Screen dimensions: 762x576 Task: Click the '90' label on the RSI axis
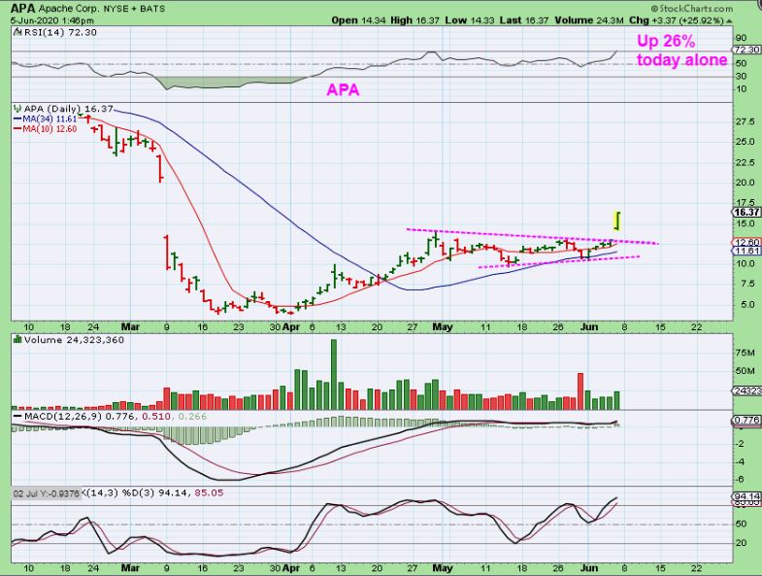coord(741,38)
